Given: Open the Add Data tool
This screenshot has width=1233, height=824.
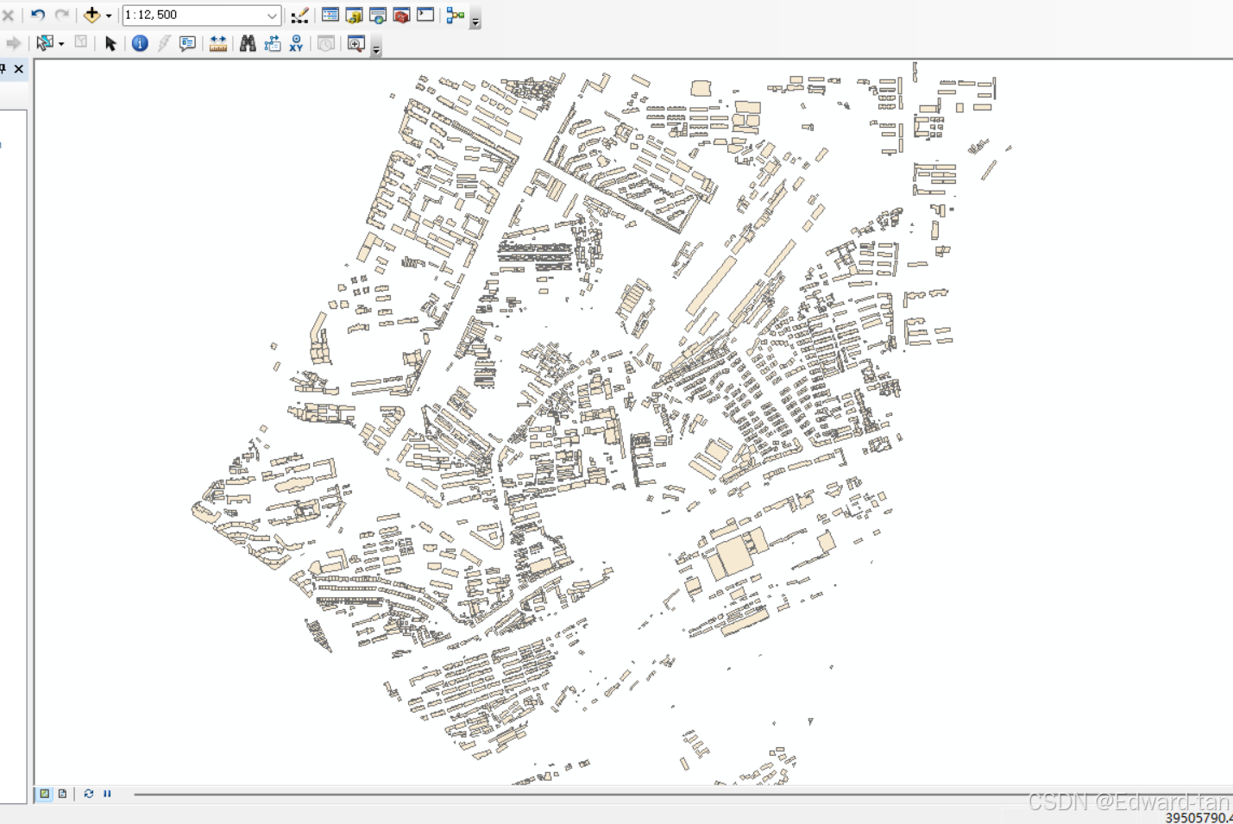Looking at the screenshot, I should pos(91,15).
